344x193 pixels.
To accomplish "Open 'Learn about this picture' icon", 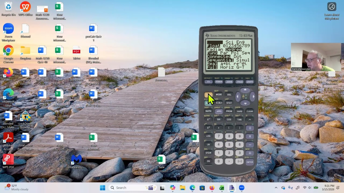I will (x=332, y=11).
